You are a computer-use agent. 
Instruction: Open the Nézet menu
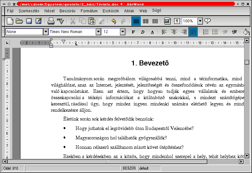(49, 11)
